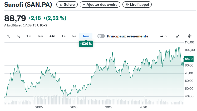Select the 1 m time range

click(29, 36)
